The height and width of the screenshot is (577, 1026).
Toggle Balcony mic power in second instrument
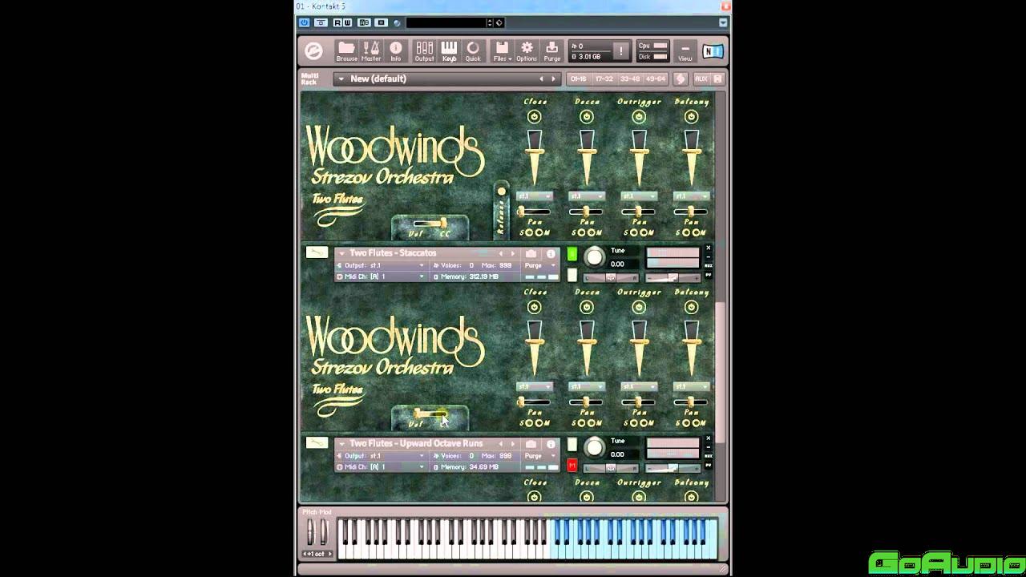691,307
